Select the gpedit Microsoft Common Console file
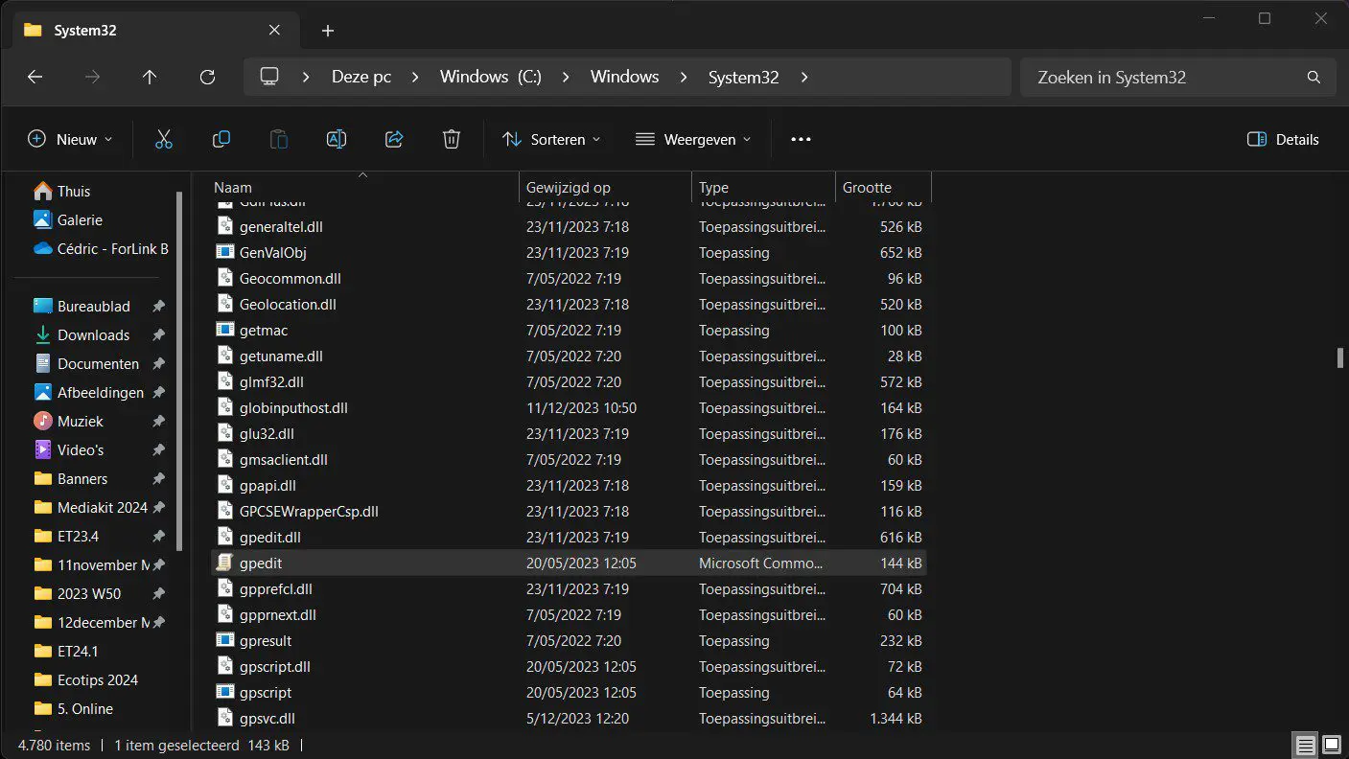Image resolution: width=1349 pixels, height=759 pixels. tap(569, 563)
